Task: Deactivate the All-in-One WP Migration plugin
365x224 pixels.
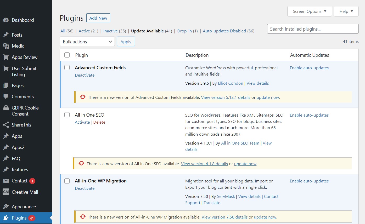Action: [85, 188]
